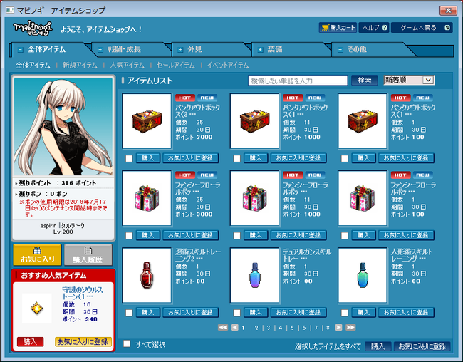
Task: Expand 戦闘・成長 tab plus icon
Action: pyautogui.click(x=100, y=50)
